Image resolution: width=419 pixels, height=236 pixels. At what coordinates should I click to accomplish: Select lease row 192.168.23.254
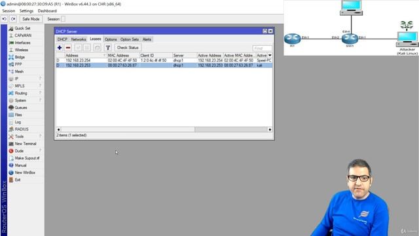pos(164,60)
